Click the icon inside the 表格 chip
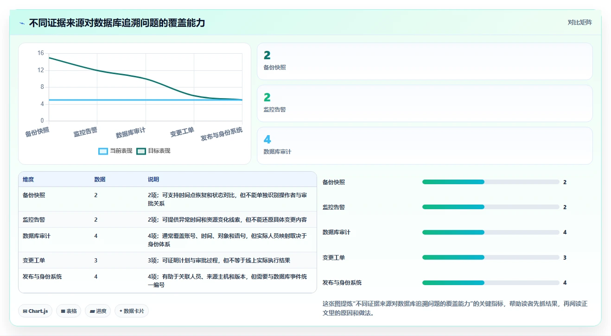 [63, 311]
